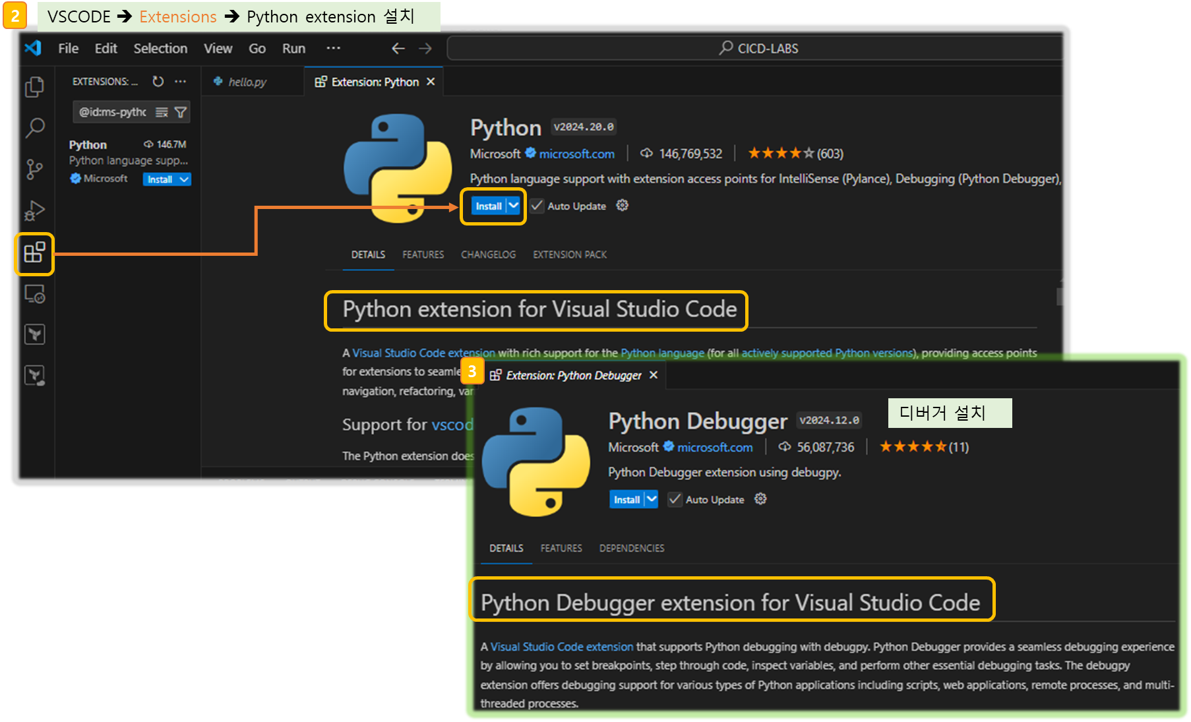The width and height of the screenshot is (1191, 722).
Task: Toggle Auto Update for Python Debugger
Action: (675, 499)
